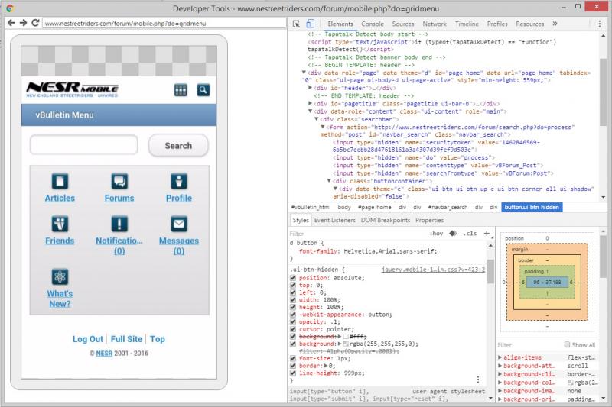Focus the forum search text field
Screen dimensions: 612x407
coord(83,145)
